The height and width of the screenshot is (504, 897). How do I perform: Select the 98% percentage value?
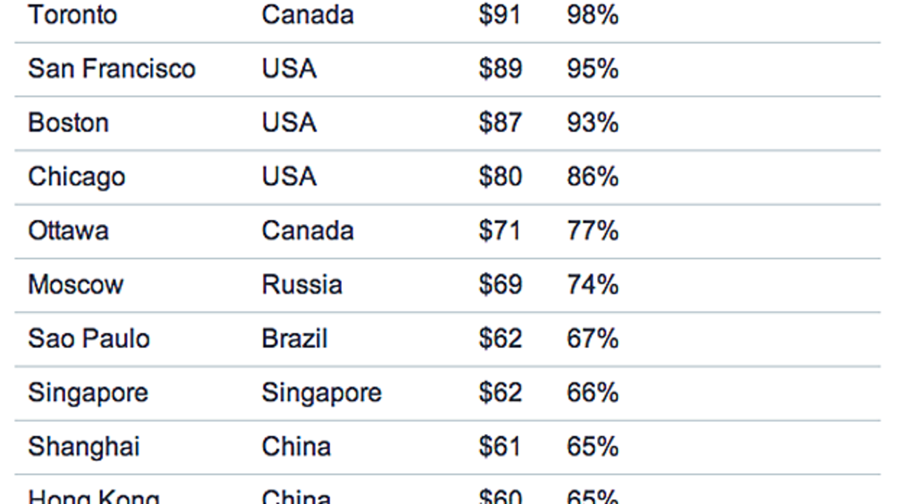pos(593,15)
